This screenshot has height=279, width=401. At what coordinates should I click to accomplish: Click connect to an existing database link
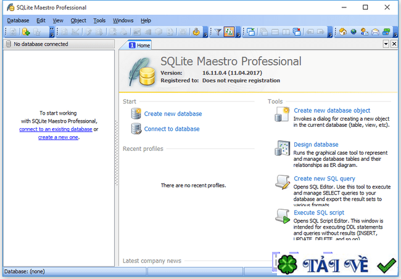pos(56,129)
